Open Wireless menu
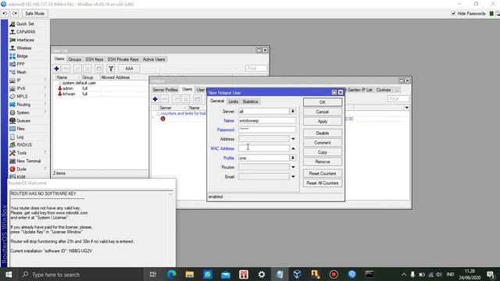 point(24,48)
